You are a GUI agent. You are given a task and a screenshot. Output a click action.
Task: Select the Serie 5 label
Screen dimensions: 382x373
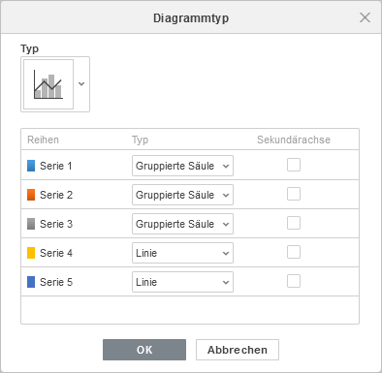pyautogui.click(x=56, y=282)
